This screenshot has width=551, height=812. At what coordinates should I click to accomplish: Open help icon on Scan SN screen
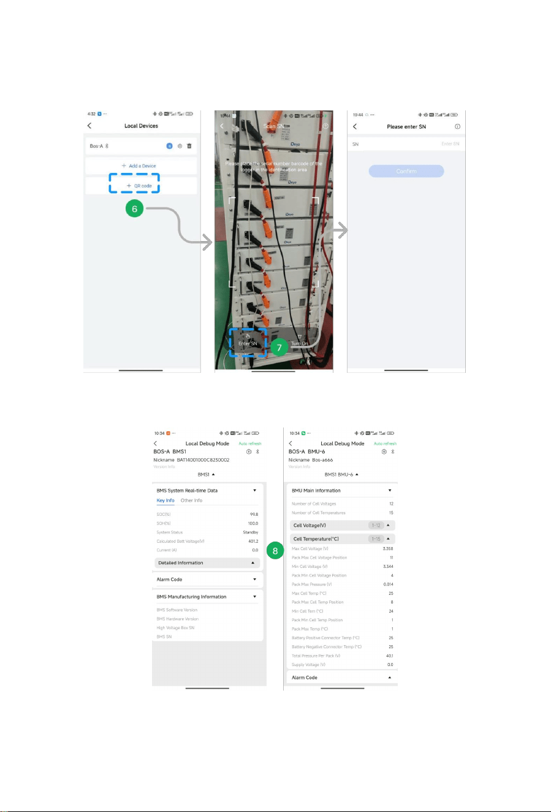point(325,126)
